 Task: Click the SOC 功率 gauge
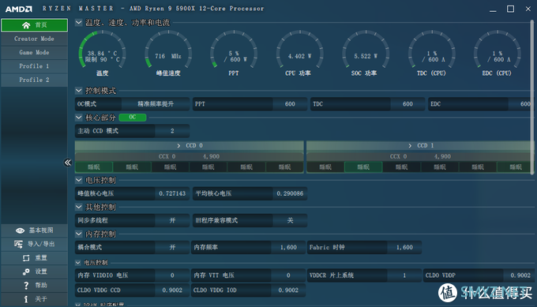click(366, 53)
